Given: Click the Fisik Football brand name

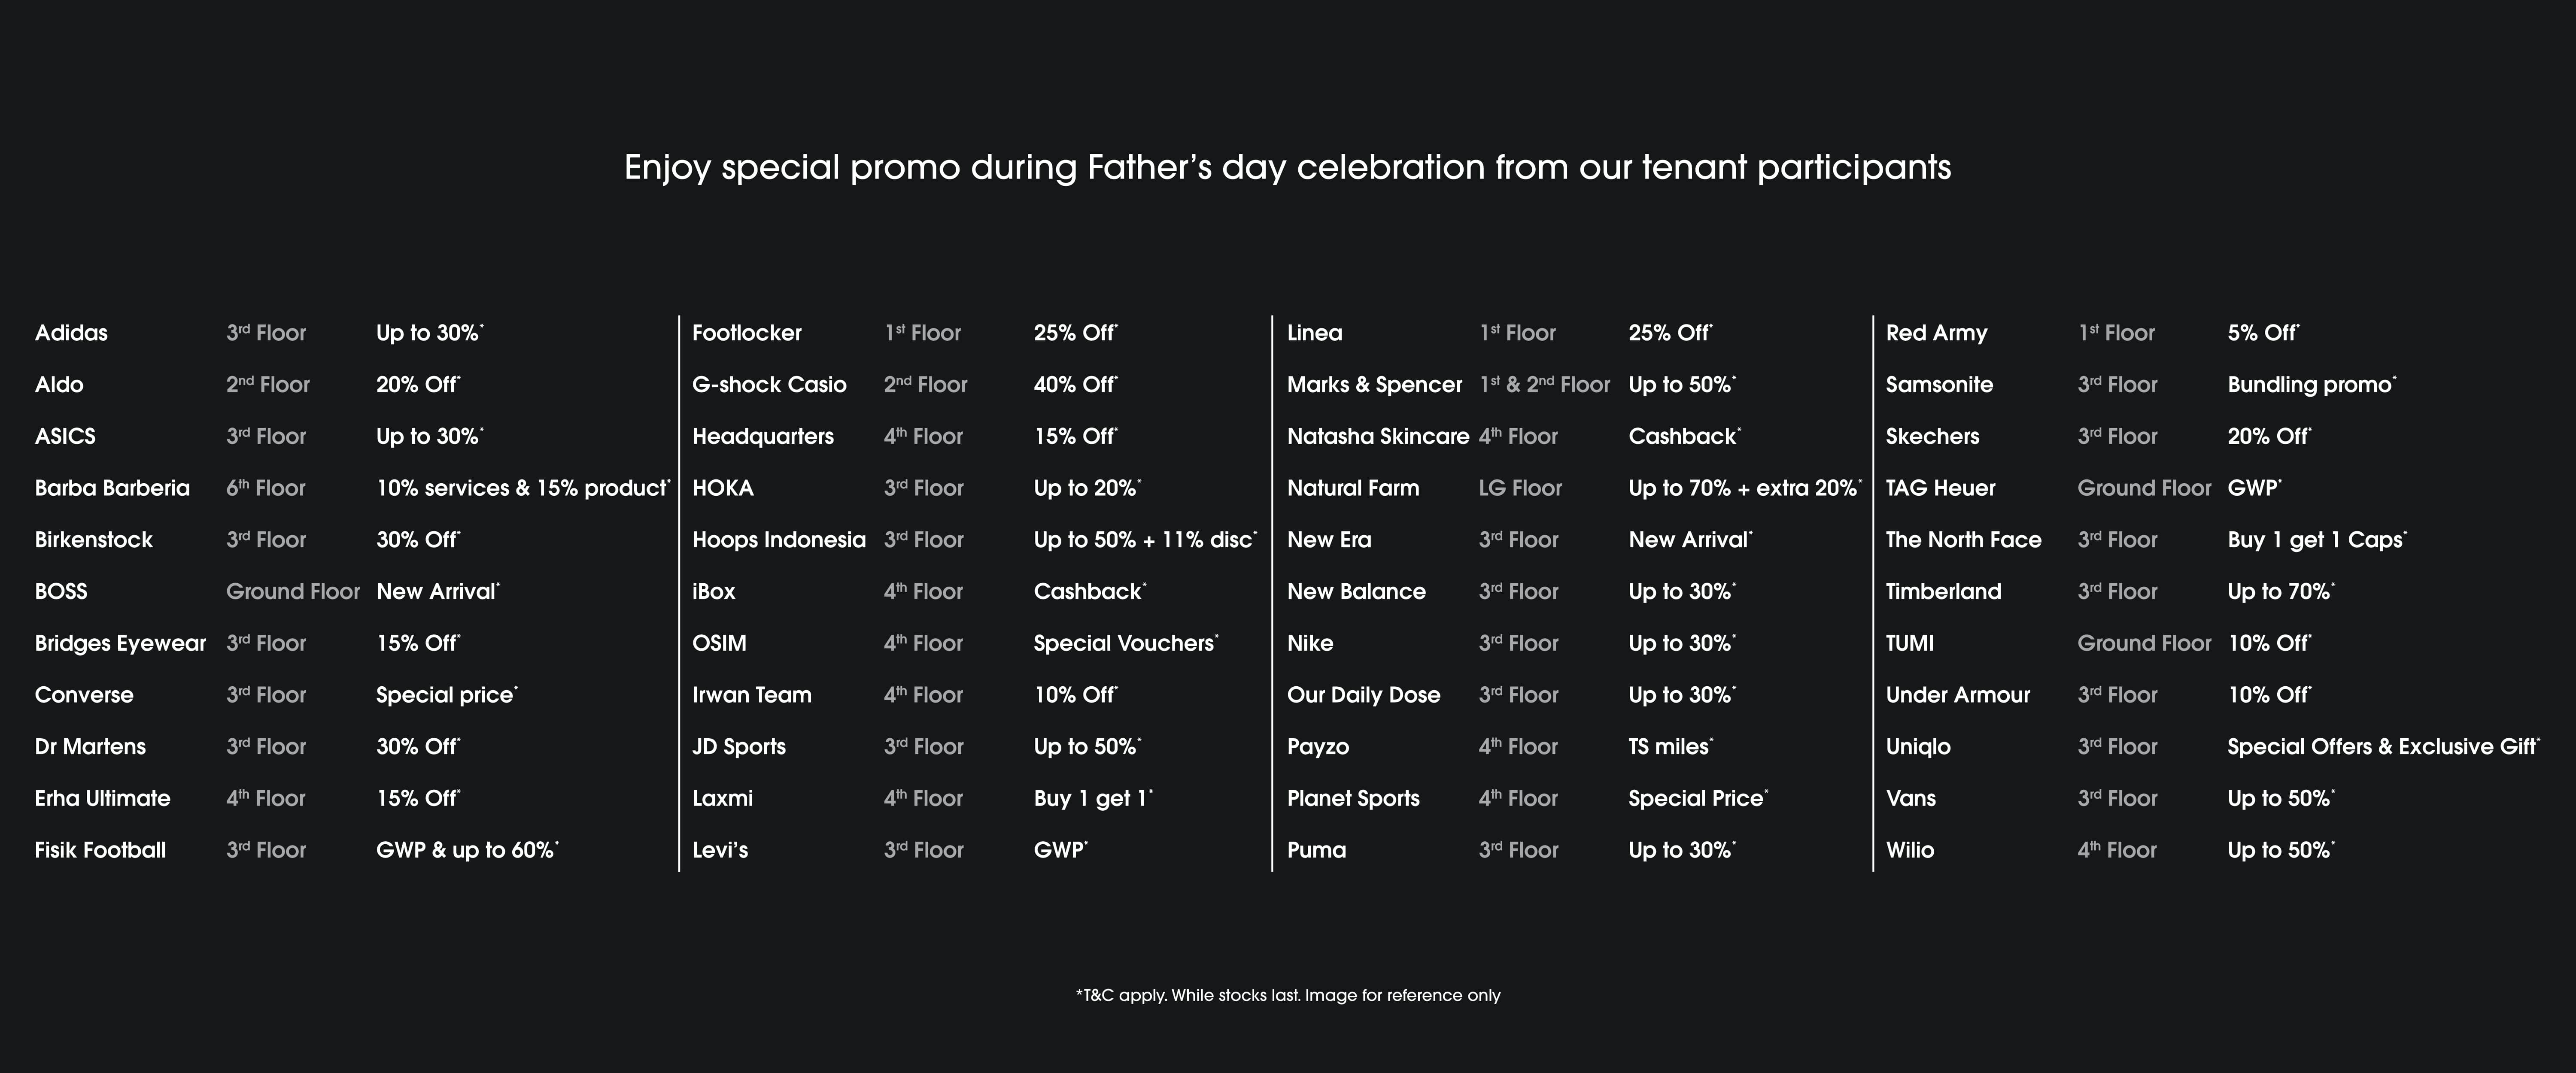Looking at the screenshot, I should tap(100, 850).
